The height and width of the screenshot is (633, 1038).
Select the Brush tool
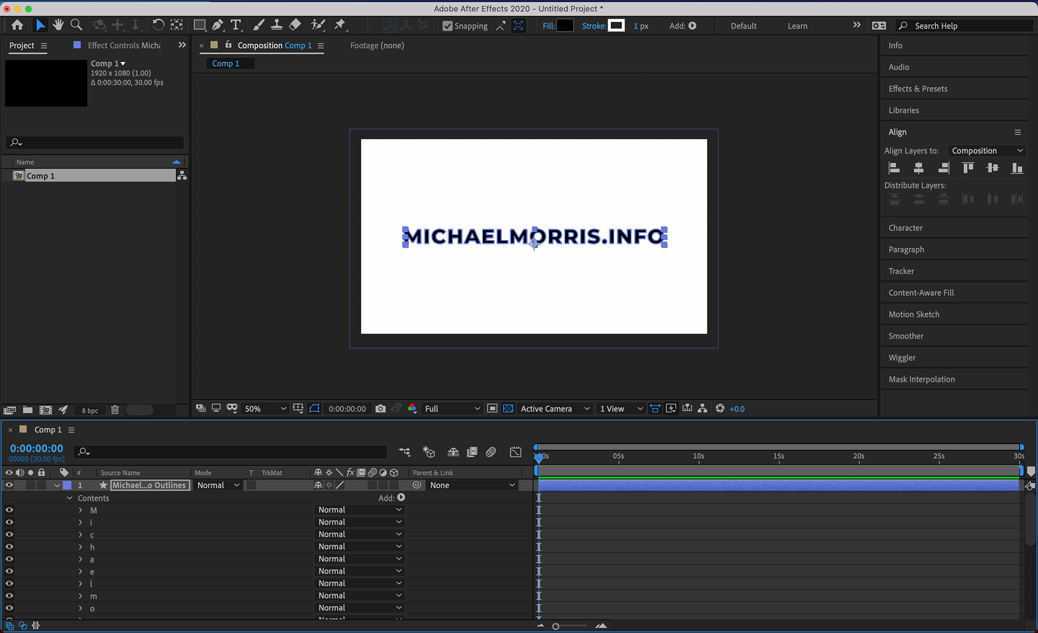(x=258, y=25)
